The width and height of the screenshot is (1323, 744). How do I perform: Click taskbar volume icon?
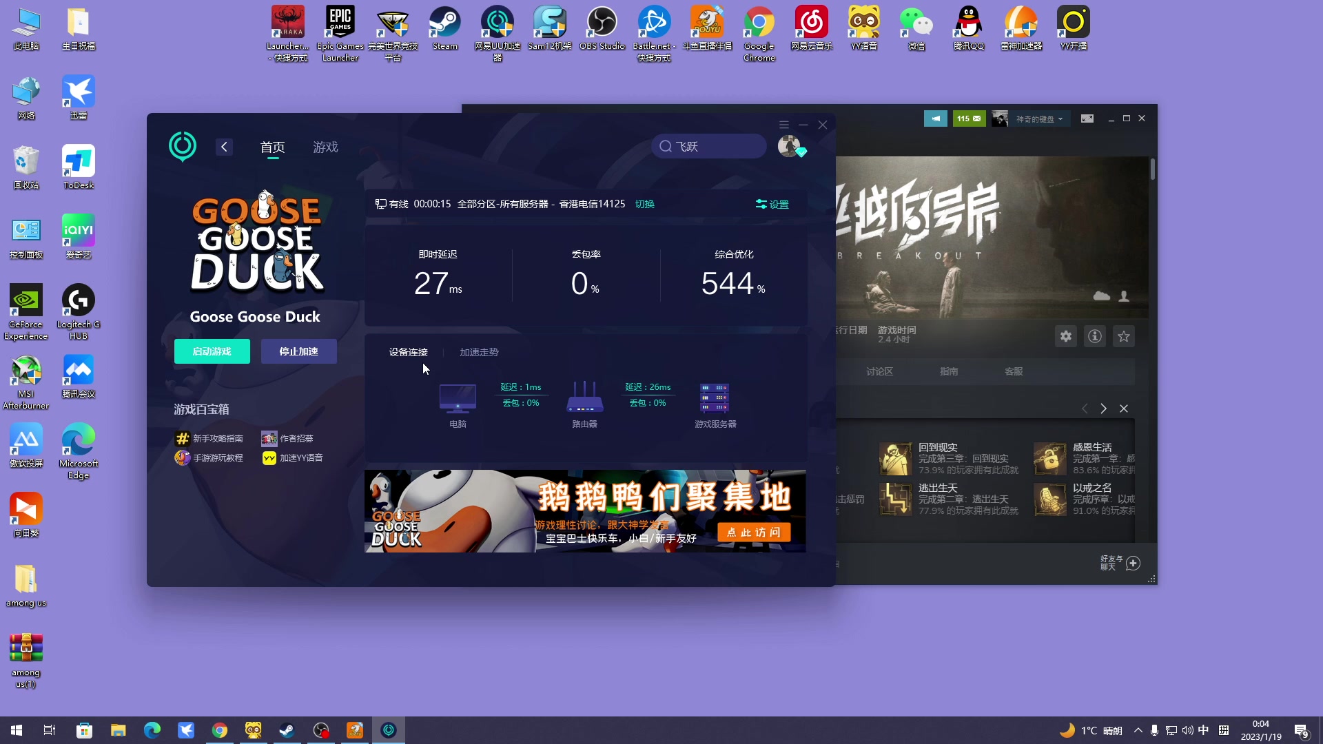(1187, 730)
